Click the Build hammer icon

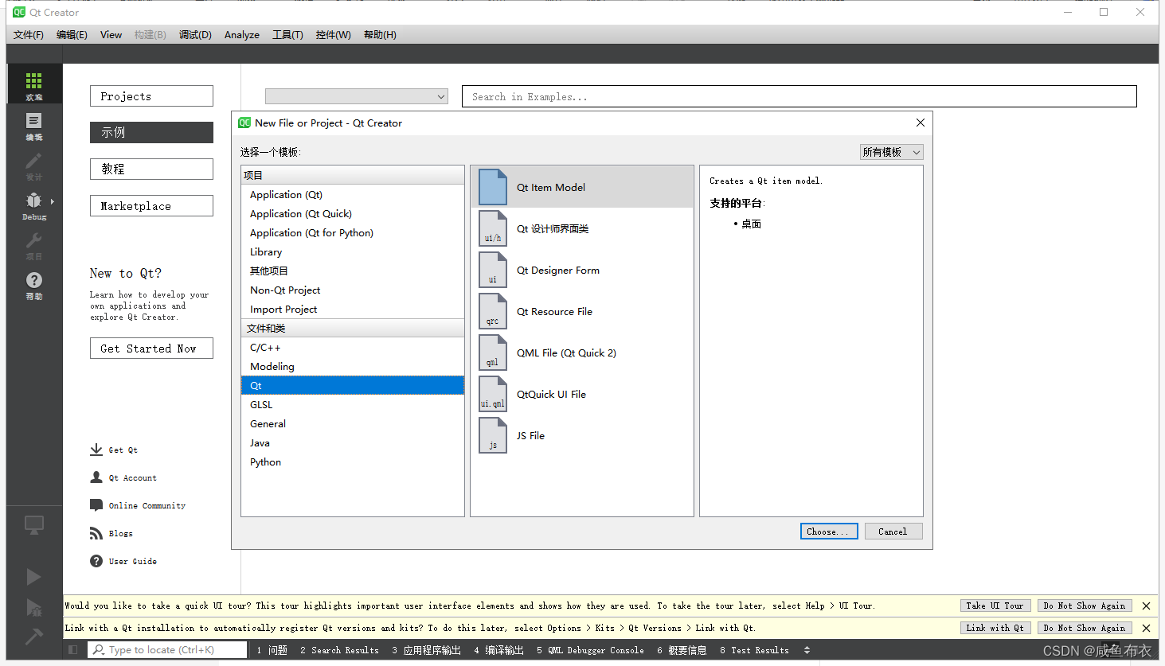click(33, 637)
